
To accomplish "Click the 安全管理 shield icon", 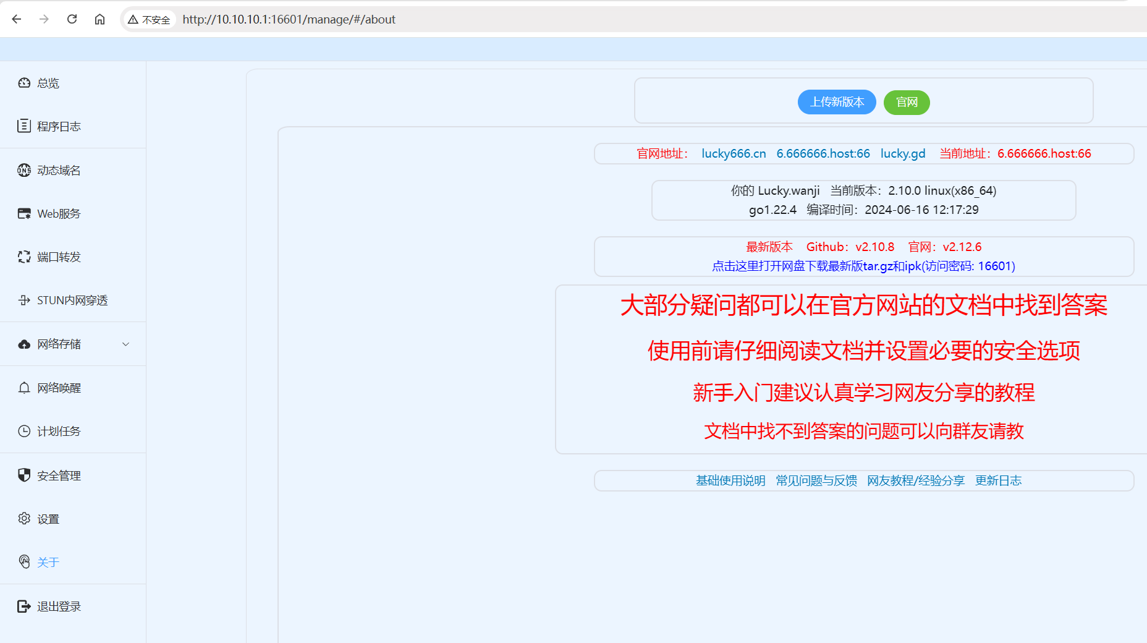I will coord(24,475).
